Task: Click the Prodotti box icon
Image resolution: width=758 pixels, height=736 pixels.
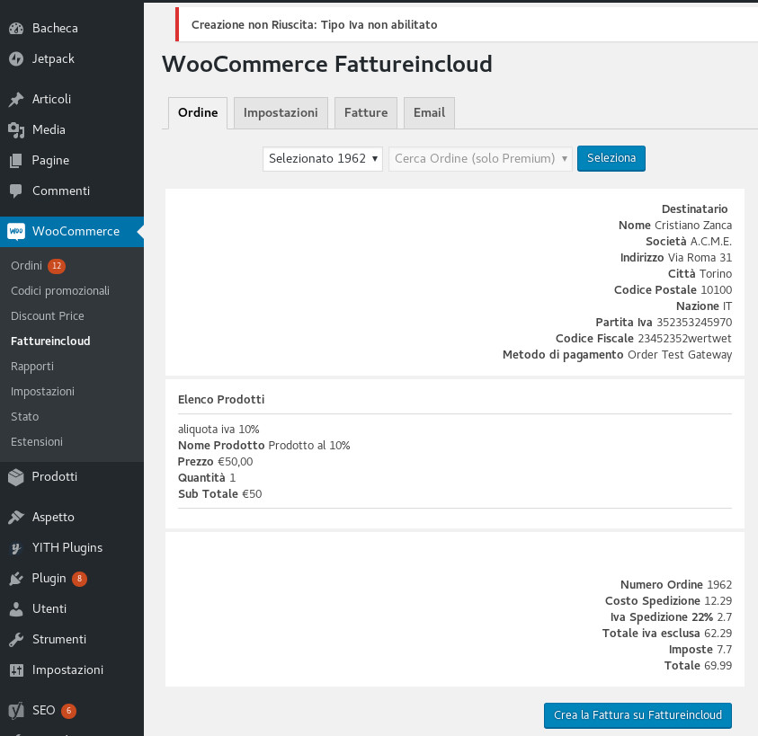Action: coord(16,477)
